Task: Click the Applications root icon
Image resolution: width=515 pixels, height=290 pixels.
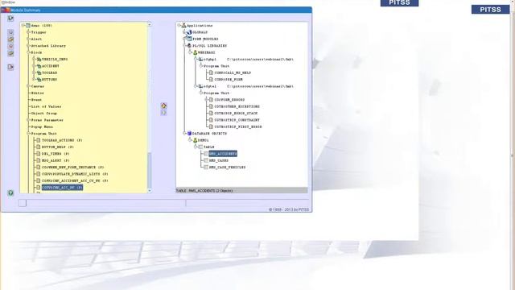Action: pyautogui.click(x=184, y=25)
